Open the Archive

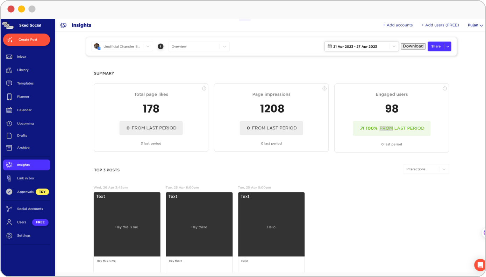click(x=23, y=147)
